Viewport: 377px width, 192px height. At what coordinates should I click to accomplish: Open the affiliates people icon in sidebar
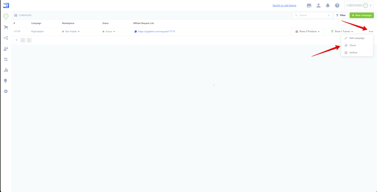pyautogui.click(x=6, y=48)
